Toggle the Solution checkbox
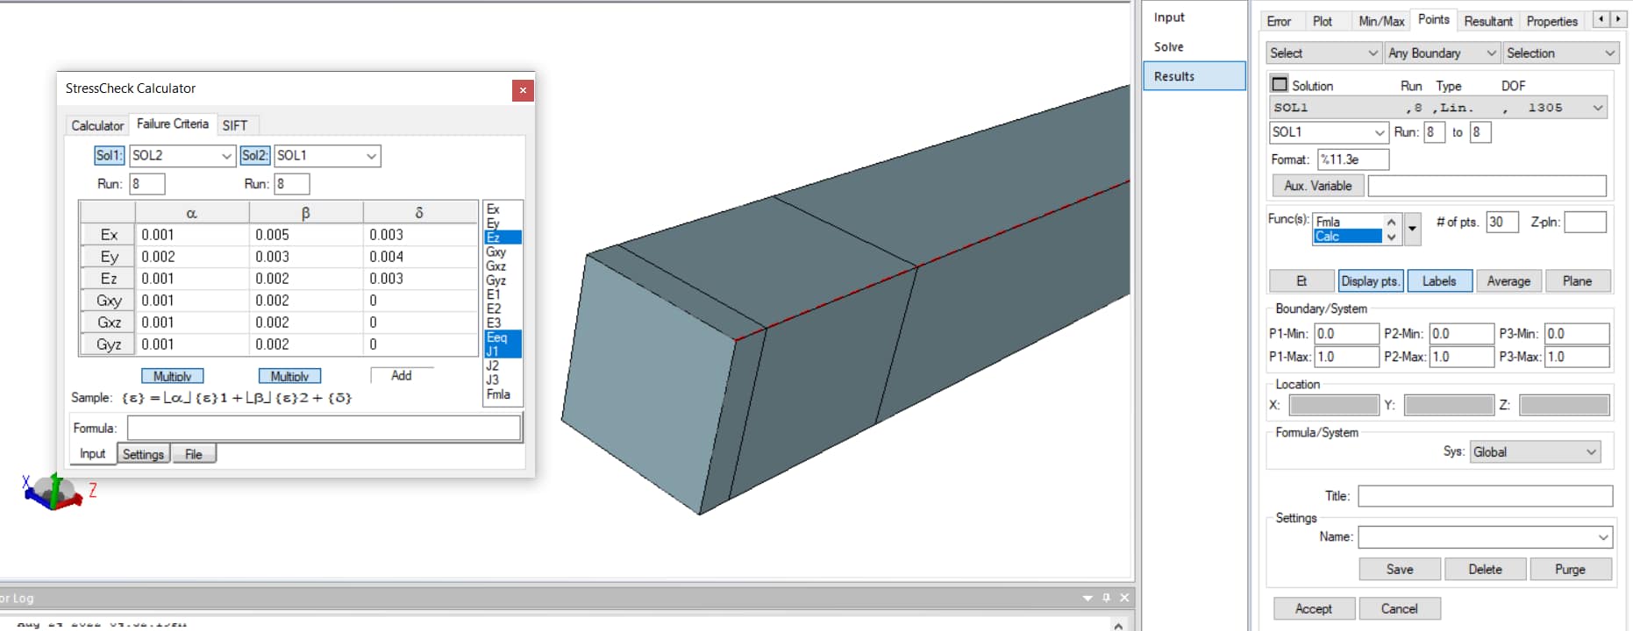The image size is (1633, 631). 1280,85
